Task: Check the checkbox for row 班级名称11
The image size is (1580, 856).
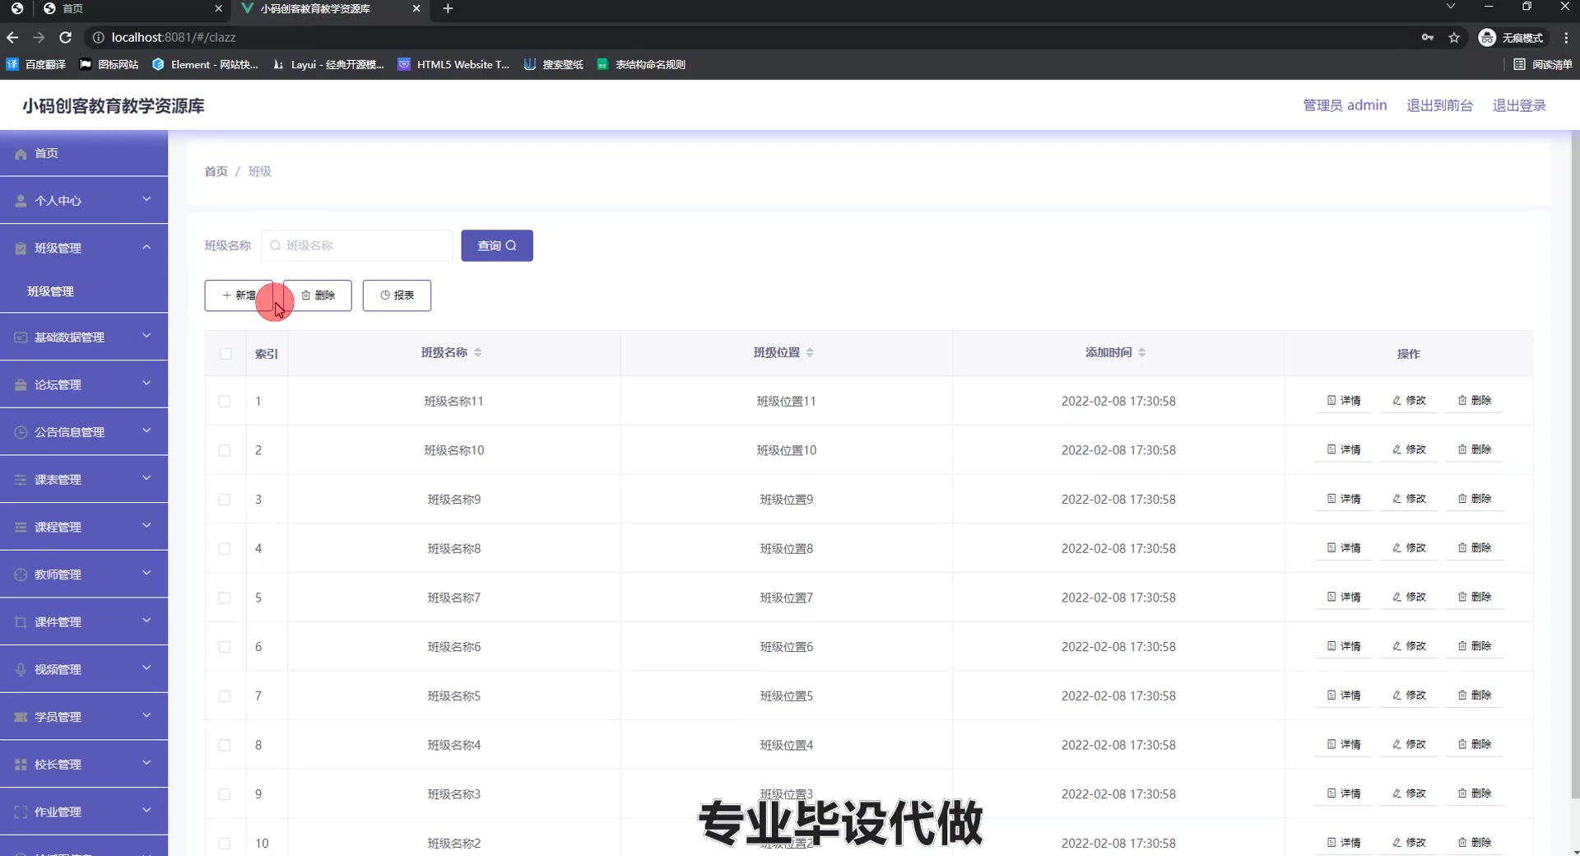Action: coord(225,402)
